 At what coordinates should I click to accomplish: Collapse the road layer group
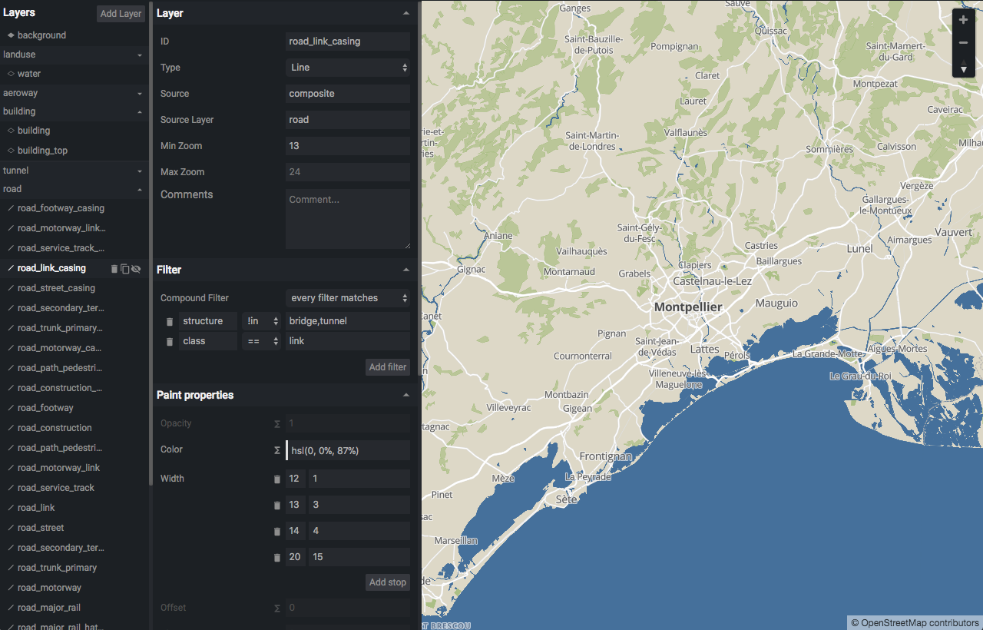click(139, 188)
